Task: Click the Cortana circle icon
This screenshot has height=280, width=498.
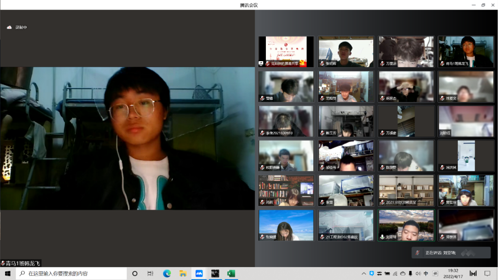Action: tap(135, 274)
